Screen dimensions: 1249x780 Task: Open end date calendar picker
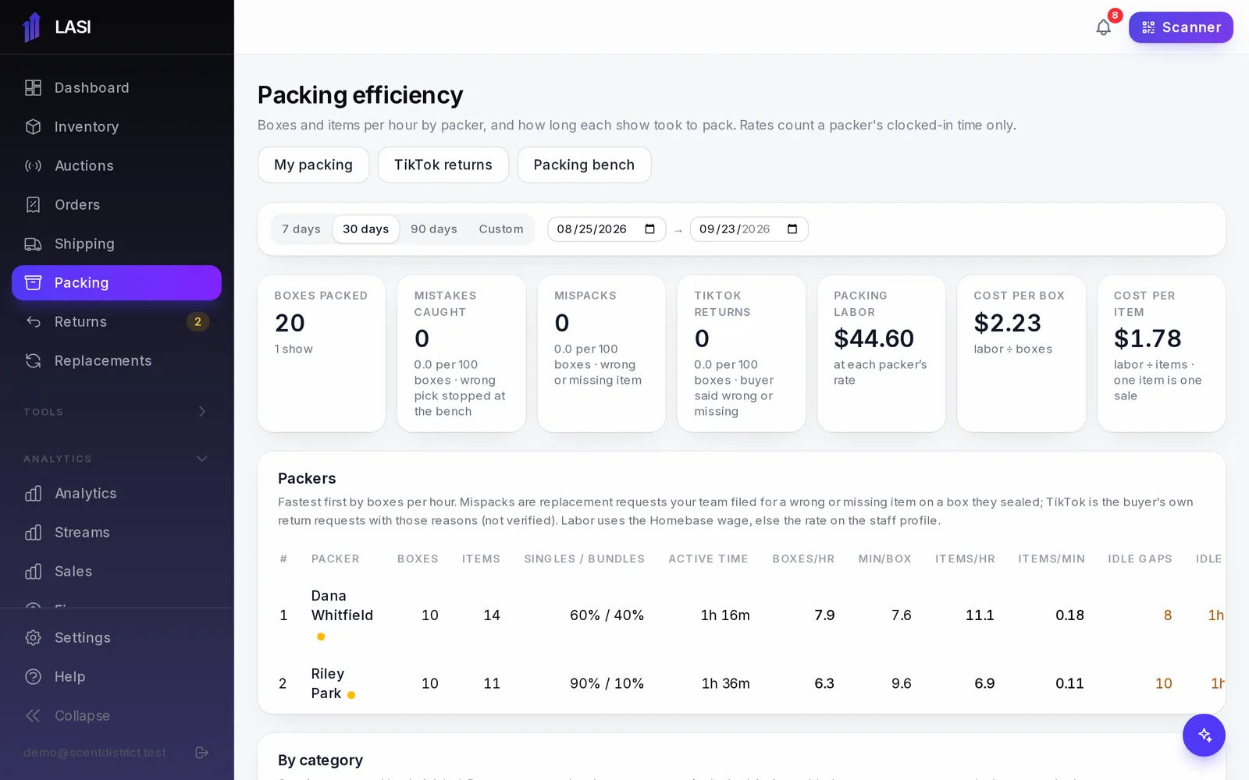click(792, 229)
